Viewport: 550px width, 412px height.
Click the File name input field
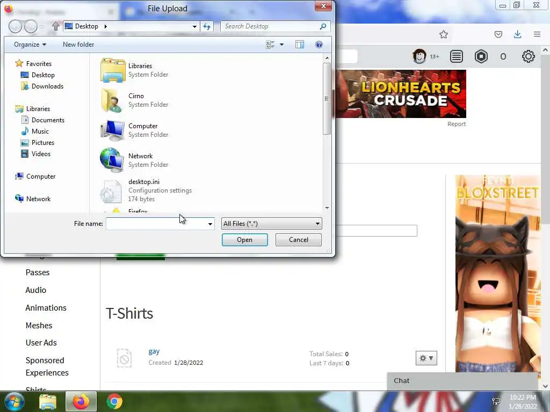pos(156,224)
